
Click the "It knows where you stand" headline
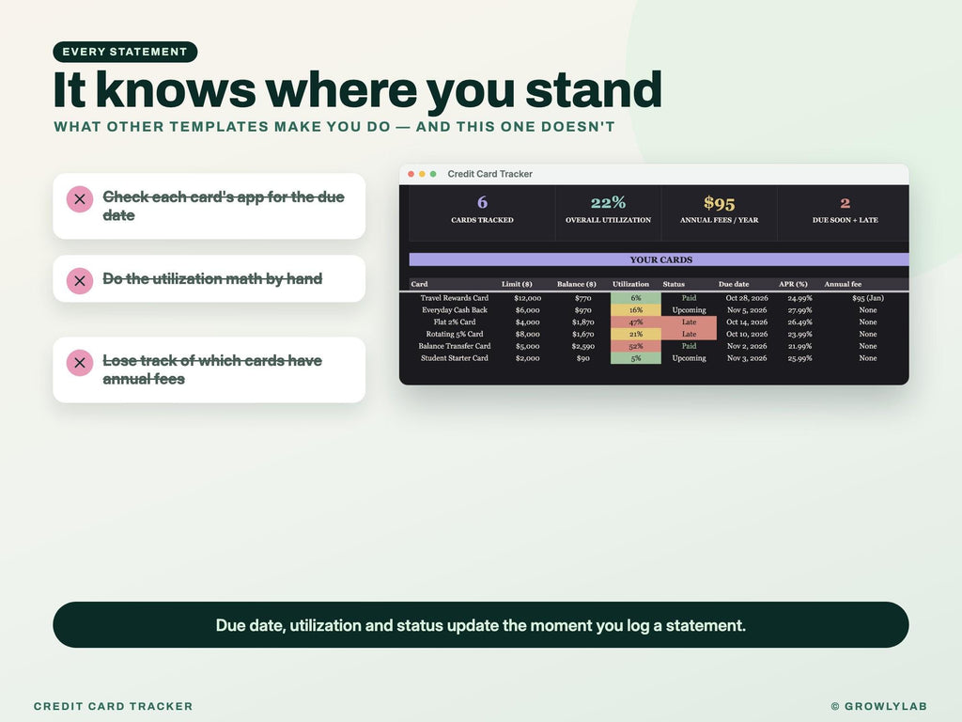[x=357, y=90]
